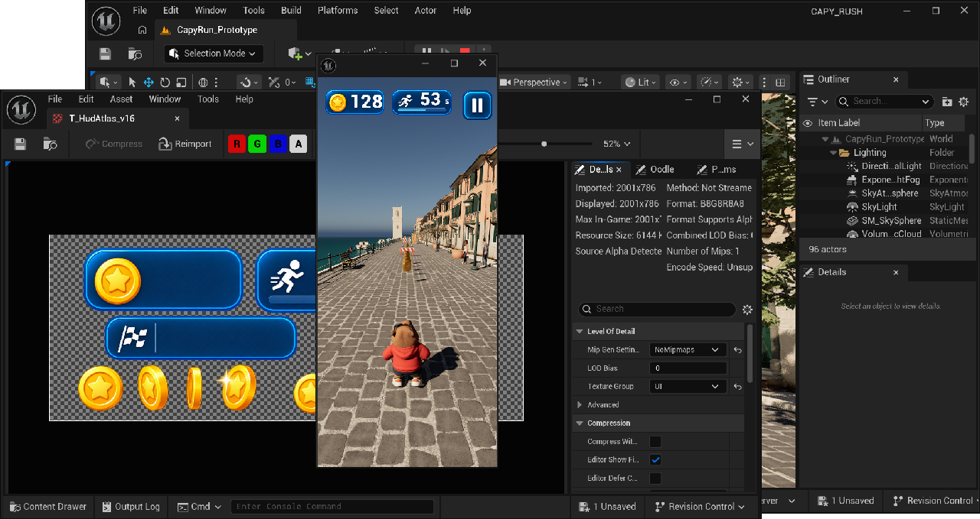Create new folder in Outliner

(947, 101)
